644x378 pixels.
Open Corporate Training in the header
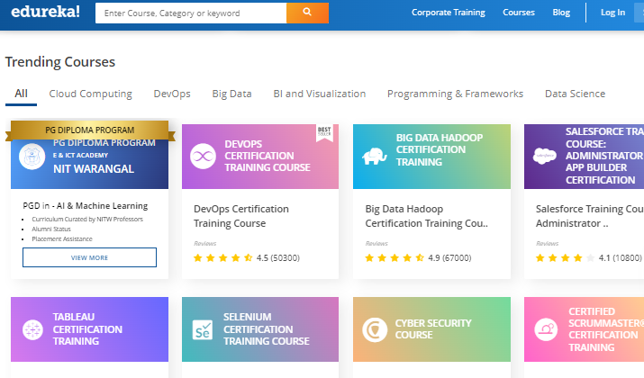coord(448,13)
